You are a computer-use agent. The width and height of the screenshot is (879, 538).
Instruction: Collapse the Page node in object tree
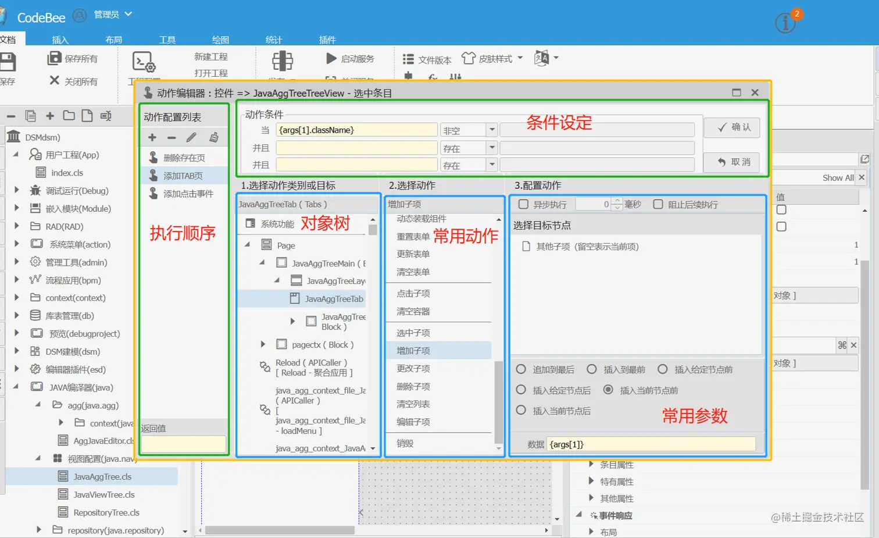247,245
